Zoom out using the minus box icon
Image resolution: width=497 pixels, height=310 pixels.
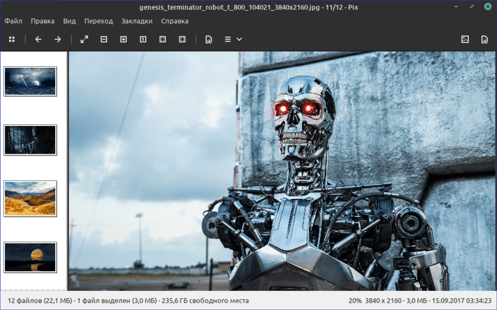click(x=104, y=39)
